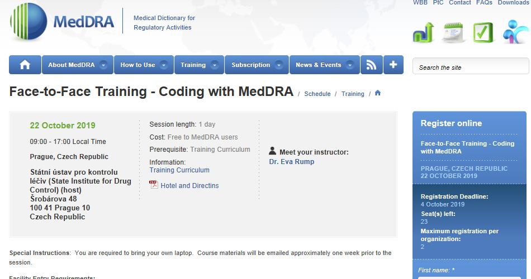Open the blue people community icon
The width and height of the screenshot is (531, 279).
pyautogui.click(x=515, y=32)
